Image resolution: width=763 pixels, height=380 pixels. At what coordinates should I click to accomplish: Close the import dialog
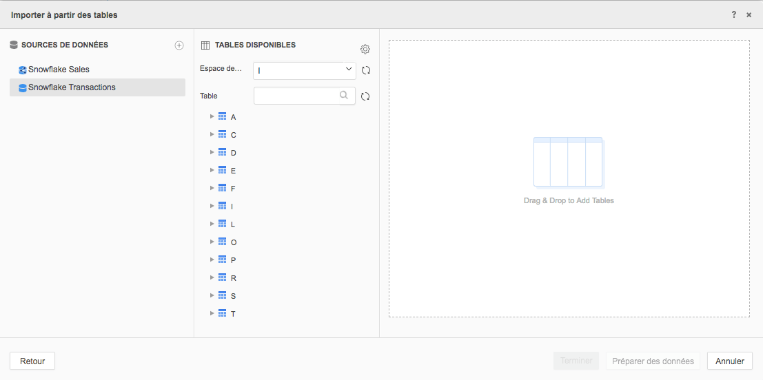coord(749,14)
